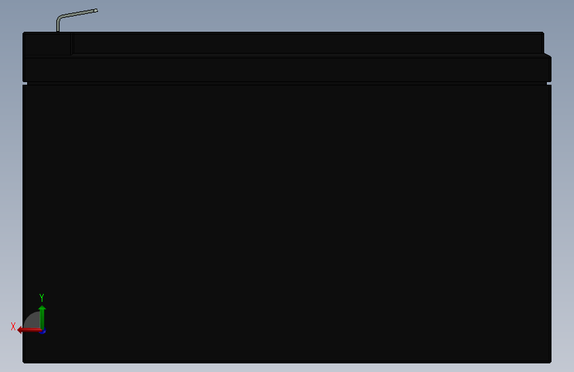Image resolution: width=574 pixels, height=372 pixels.
Task: Click the thin groove between lid and body
Action: 287,83
